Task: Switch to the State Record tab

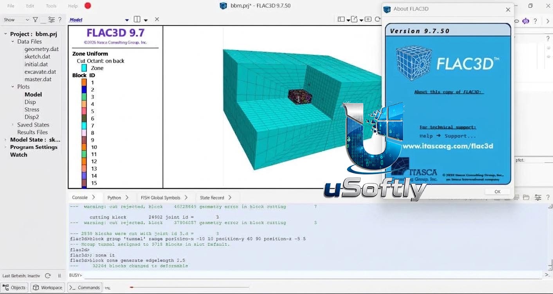Action: [216, 197]
